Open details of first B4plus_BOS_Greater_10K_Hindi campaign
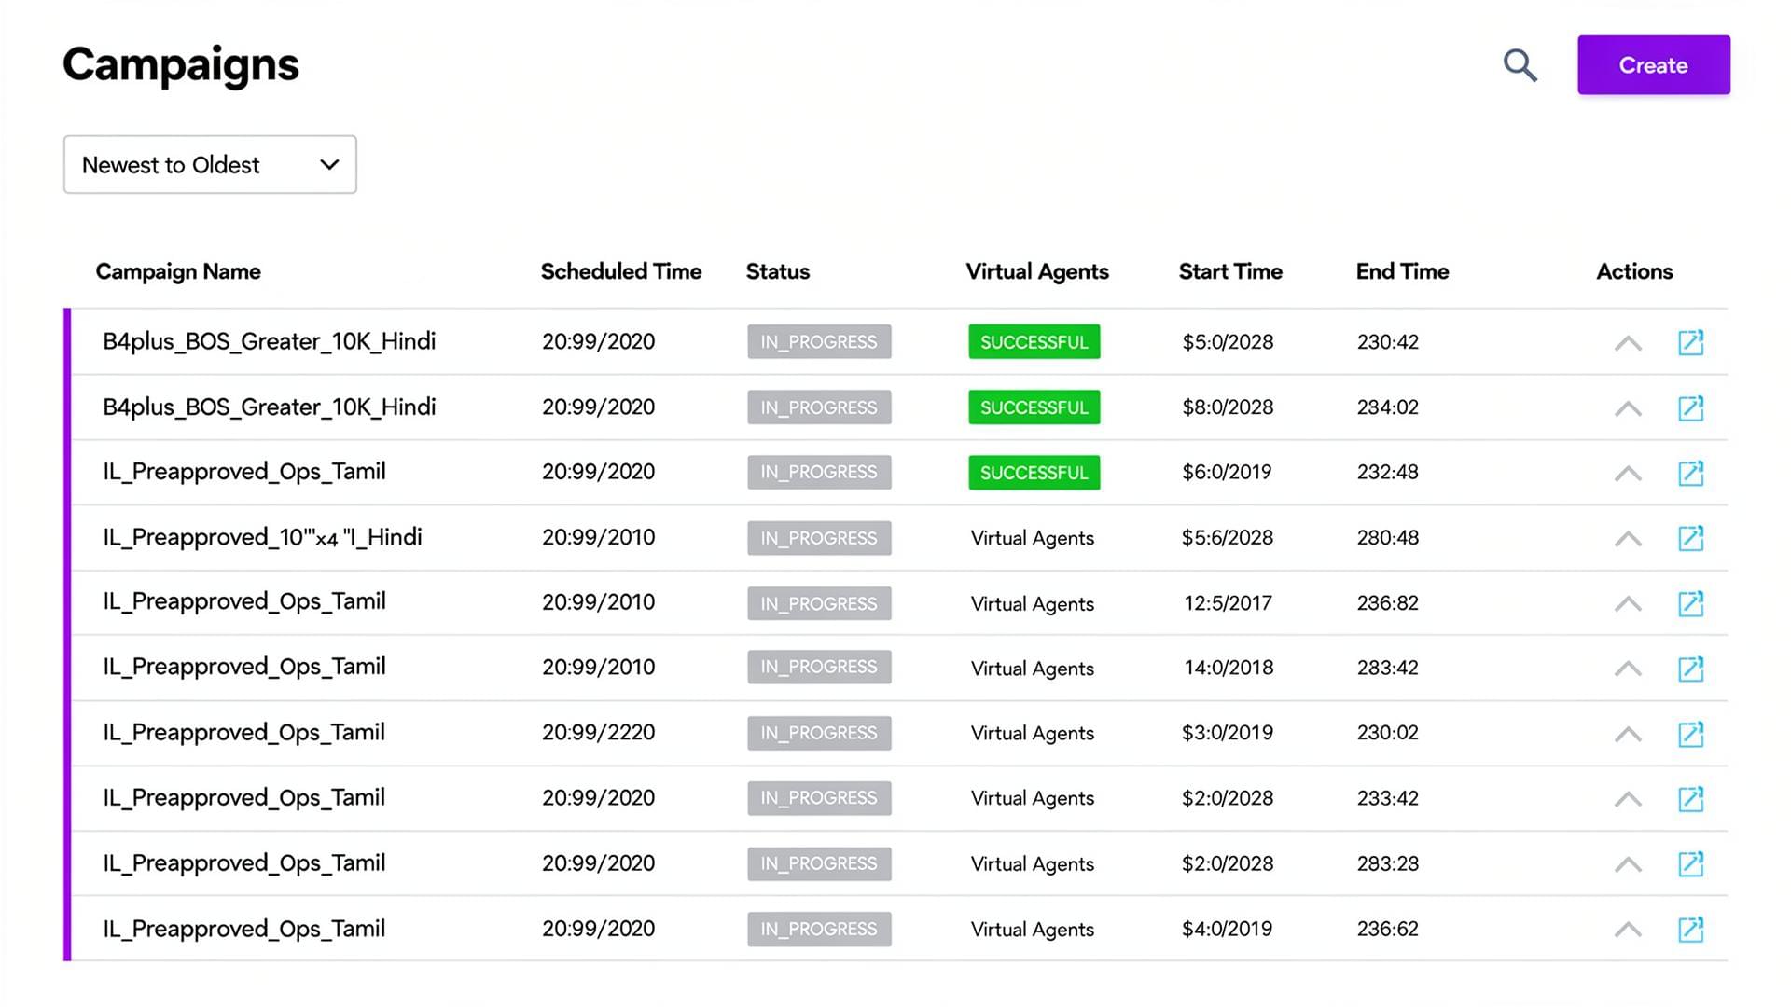The height and width of the screenshot is (1007, 1791). point(1691,342)
